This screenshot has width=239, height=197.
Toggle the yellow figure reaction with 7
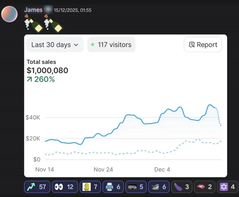pyautogui.click(x=90, y=187)
